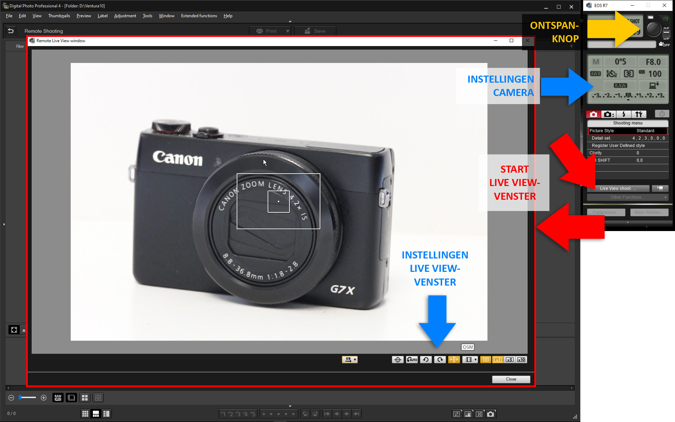Change the F8.0 aperture setting
Screen dimensions: 675x422
click(653, 62)
